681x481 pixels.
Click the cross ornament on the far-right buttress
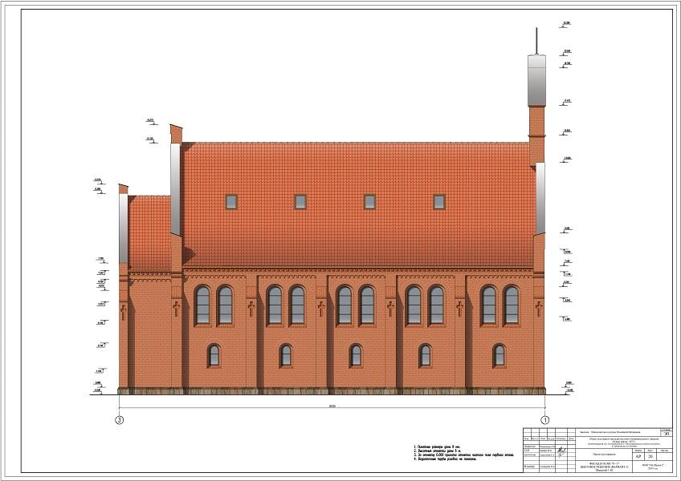coord(539,309)
